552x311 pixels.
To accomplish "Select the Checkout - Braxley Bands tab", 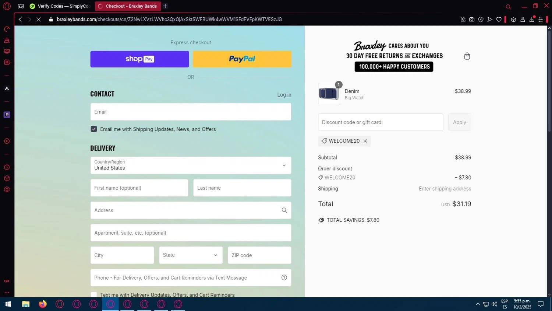I will coord(127,6).
